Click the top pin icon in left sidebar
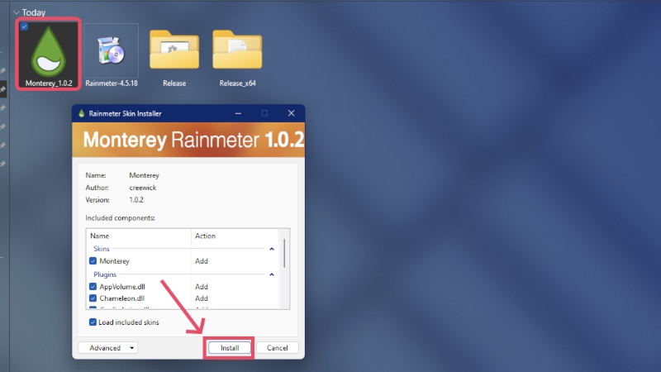Image resolution: width=661 pixels, height=372 pixels. [2, 71]
